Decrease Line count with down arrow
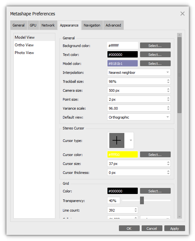The image size is (195, 241). [136, 211]
